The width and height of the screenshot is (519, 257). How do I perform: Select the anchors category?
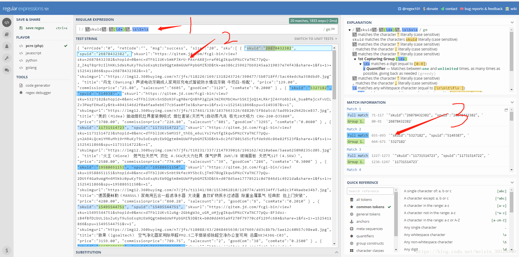[x=363, y=221]
